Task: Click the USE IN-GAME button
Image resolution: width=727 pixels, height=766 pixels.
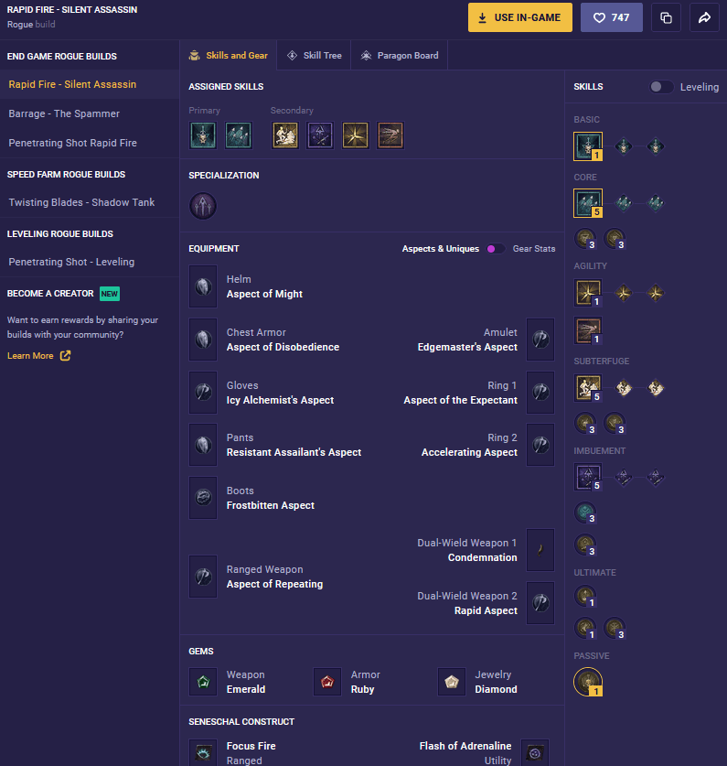Action: pos(520,17)
